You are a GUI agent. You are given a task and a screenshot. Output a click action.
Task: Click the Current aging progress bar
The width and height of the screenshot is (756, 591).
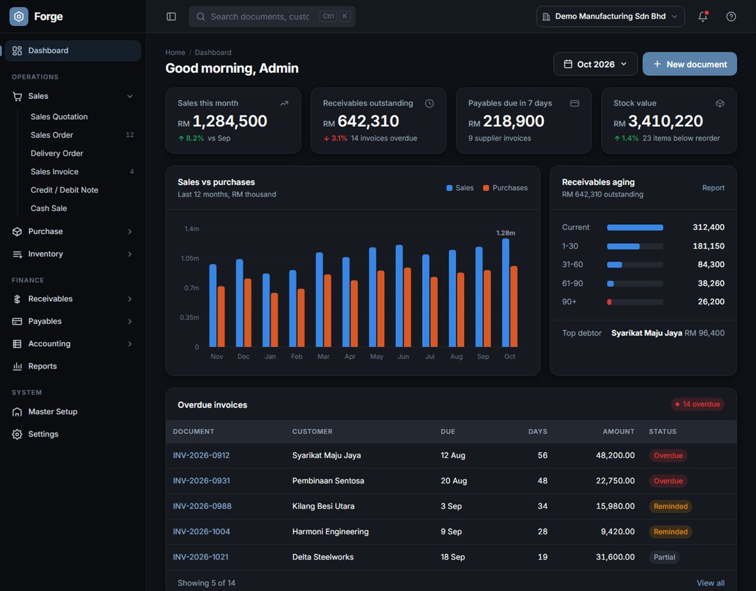[x=635, y=227]
